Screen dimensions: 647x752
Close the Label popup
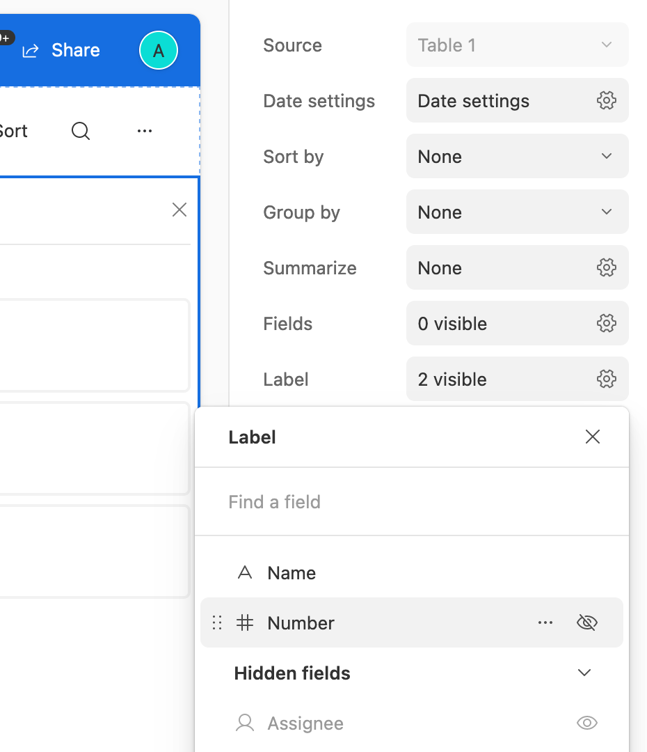(593, 437)
